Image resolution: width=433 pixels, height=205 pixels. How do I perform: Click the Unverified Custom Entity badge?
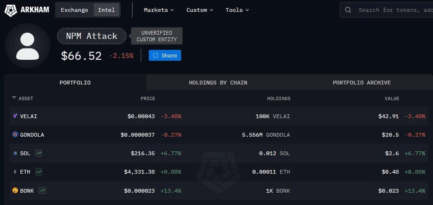(x=157, y=36)
